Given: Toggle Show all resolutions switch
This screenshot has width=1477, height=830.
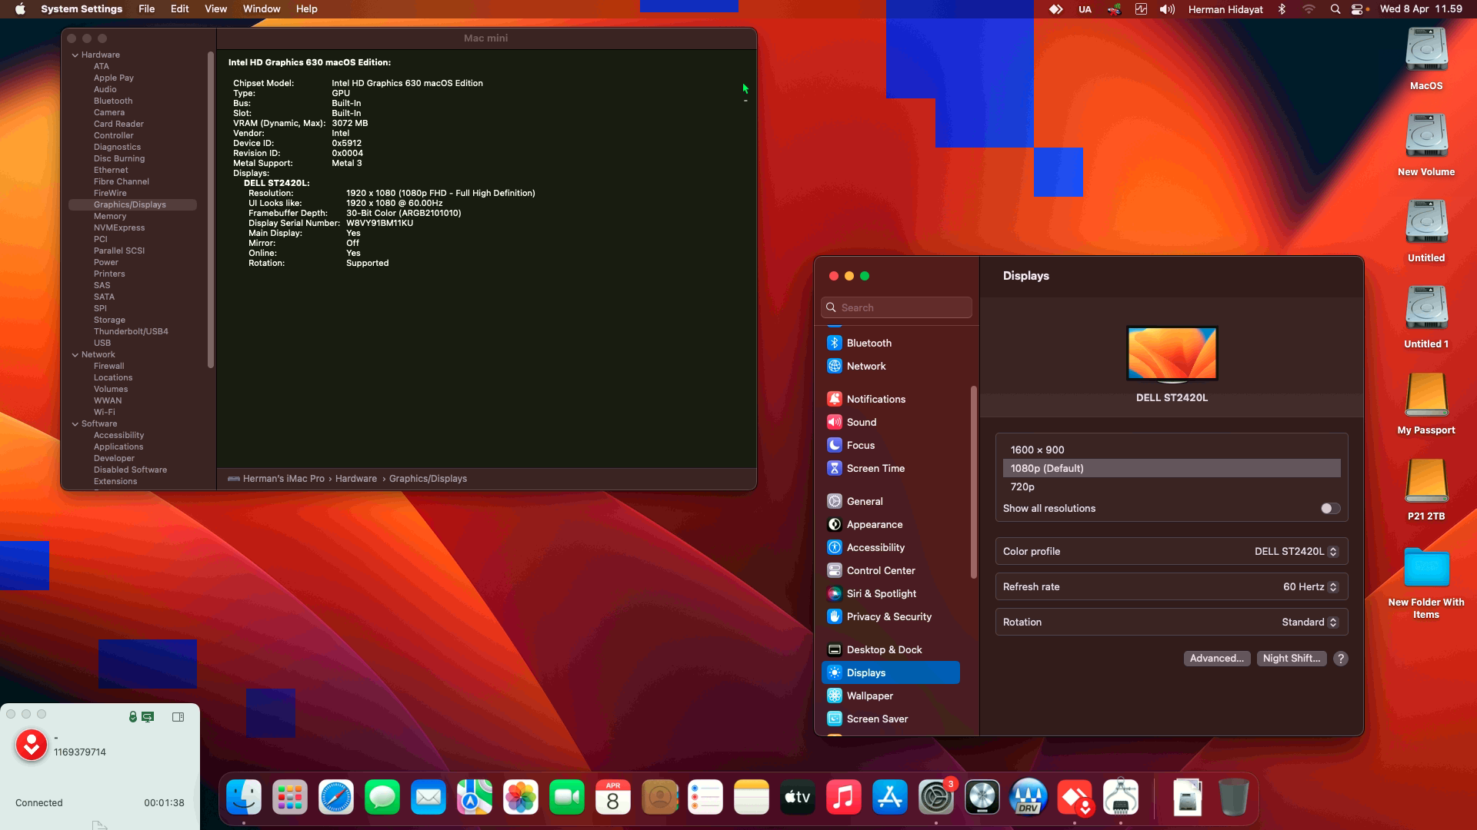Looking at the screenshot, I should click(x=1330, y=508).
